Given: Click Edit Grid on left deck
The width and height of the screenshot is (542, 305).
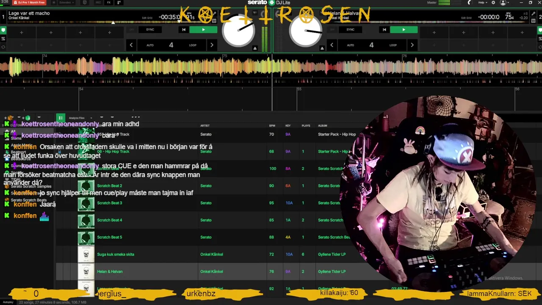Looking at the screenshot, I should click(147, 18).
